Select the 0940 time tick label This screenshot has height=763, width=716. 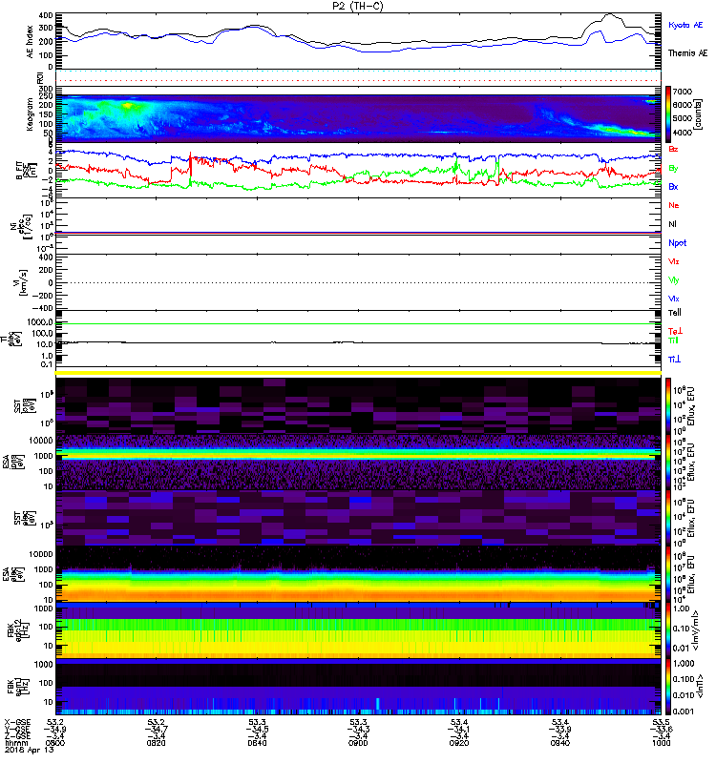559,744
